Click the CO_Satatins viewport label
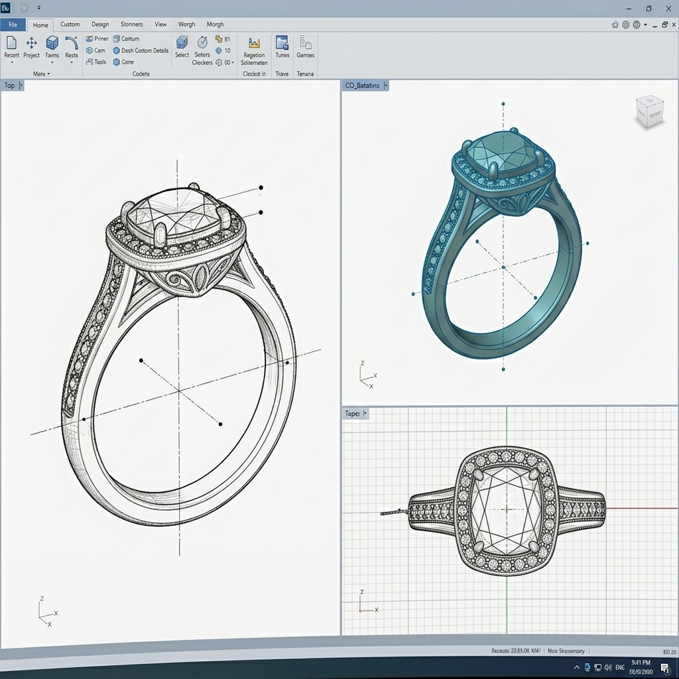 (x=363, y=86)
